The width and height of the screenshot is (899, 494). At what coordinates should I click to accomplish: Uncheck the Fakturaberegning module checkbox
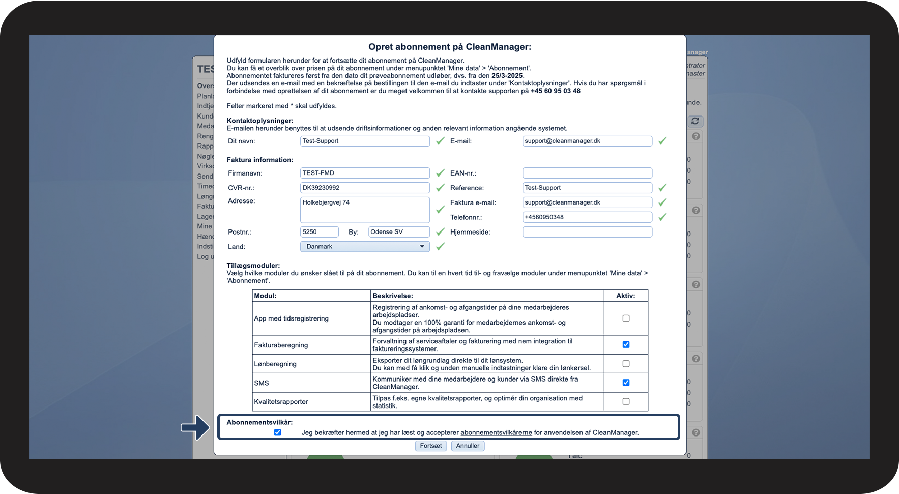626,345
